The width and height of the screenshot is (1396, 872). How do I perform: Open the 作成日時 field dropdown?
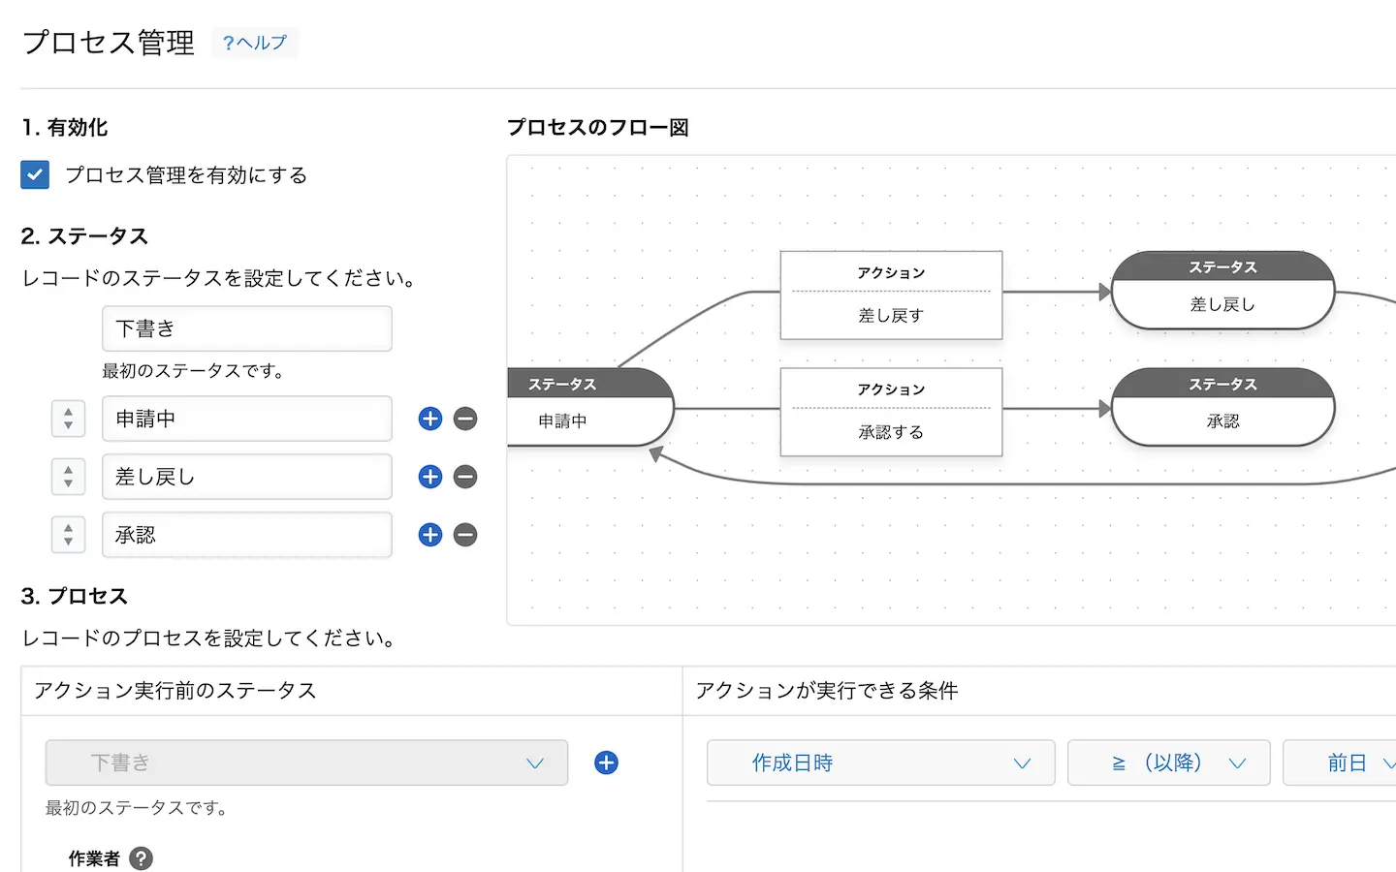click(x=880, y=763)
